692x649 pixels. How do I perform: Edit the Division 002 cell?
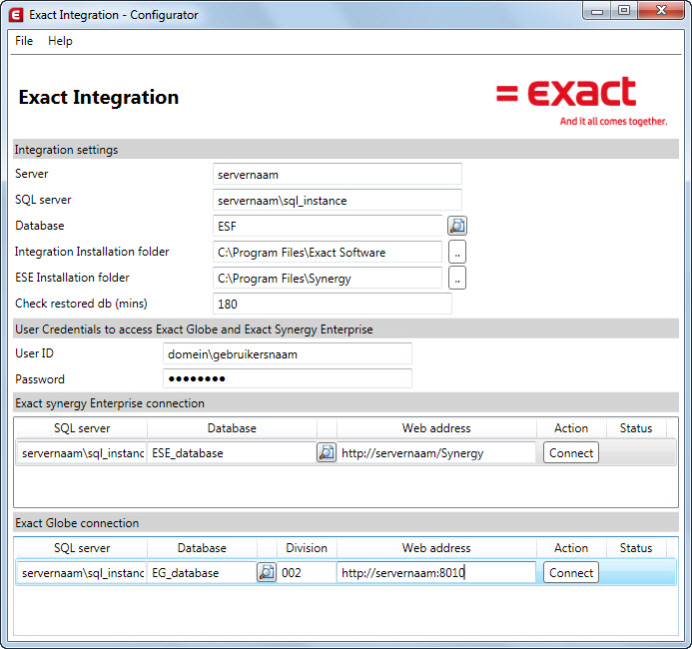(307, 573)
